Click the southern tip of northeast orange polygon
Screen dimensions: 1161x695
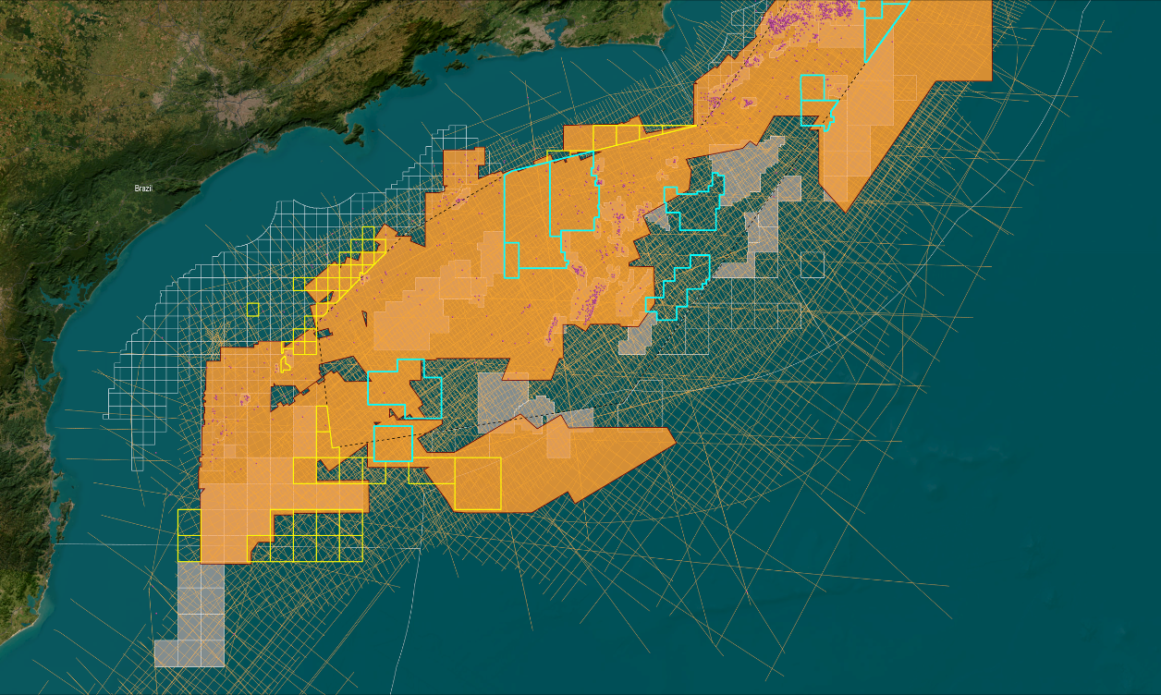click(x=843, y=209)
